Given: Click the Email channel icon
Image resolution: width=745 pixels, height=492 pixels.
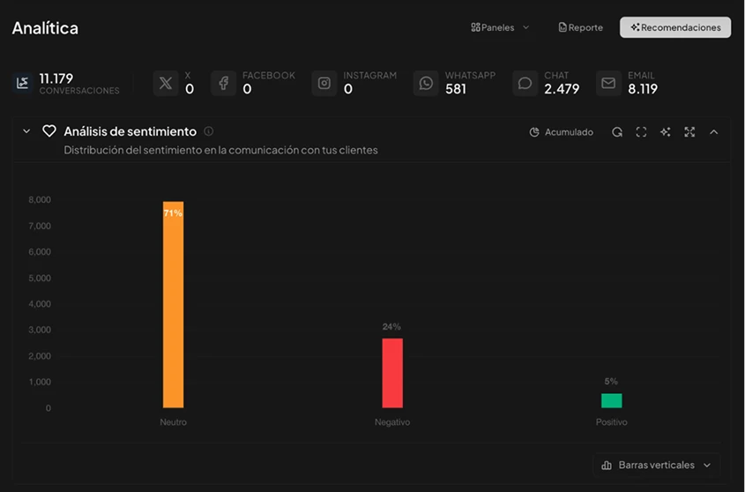Looking at the screenshot, I should [x=608, y=83].
